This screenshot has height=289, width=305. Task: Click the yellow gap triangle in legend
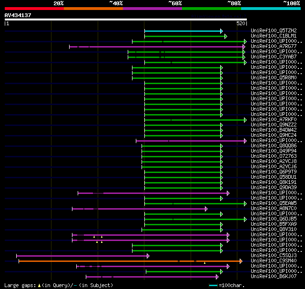tap(39, 286)
